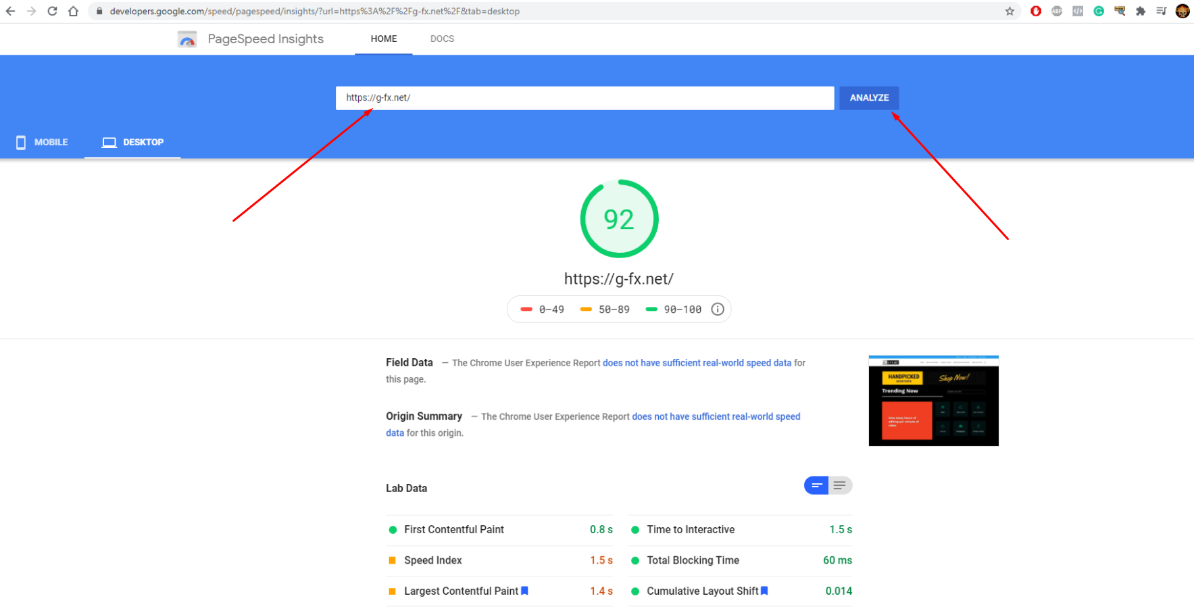
Task: Switch Lab Data to compact view
Action: (x=816, y=485)
